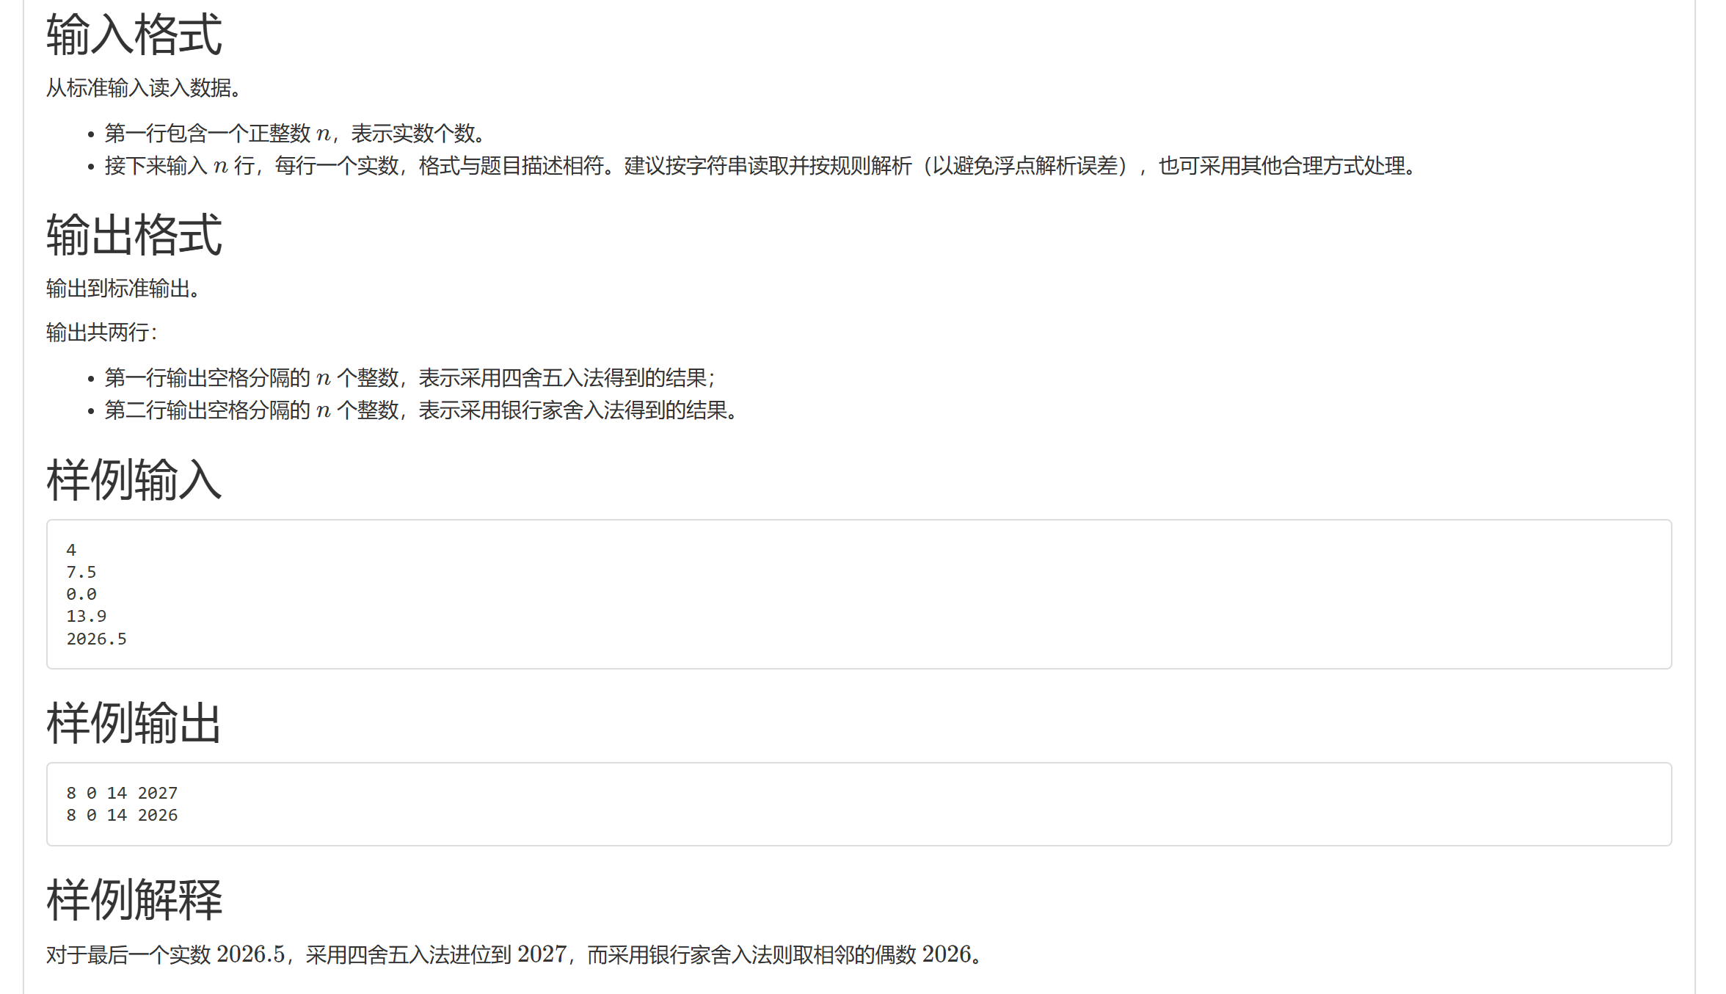Click the sample input value 0.0

tap(81, 594)
